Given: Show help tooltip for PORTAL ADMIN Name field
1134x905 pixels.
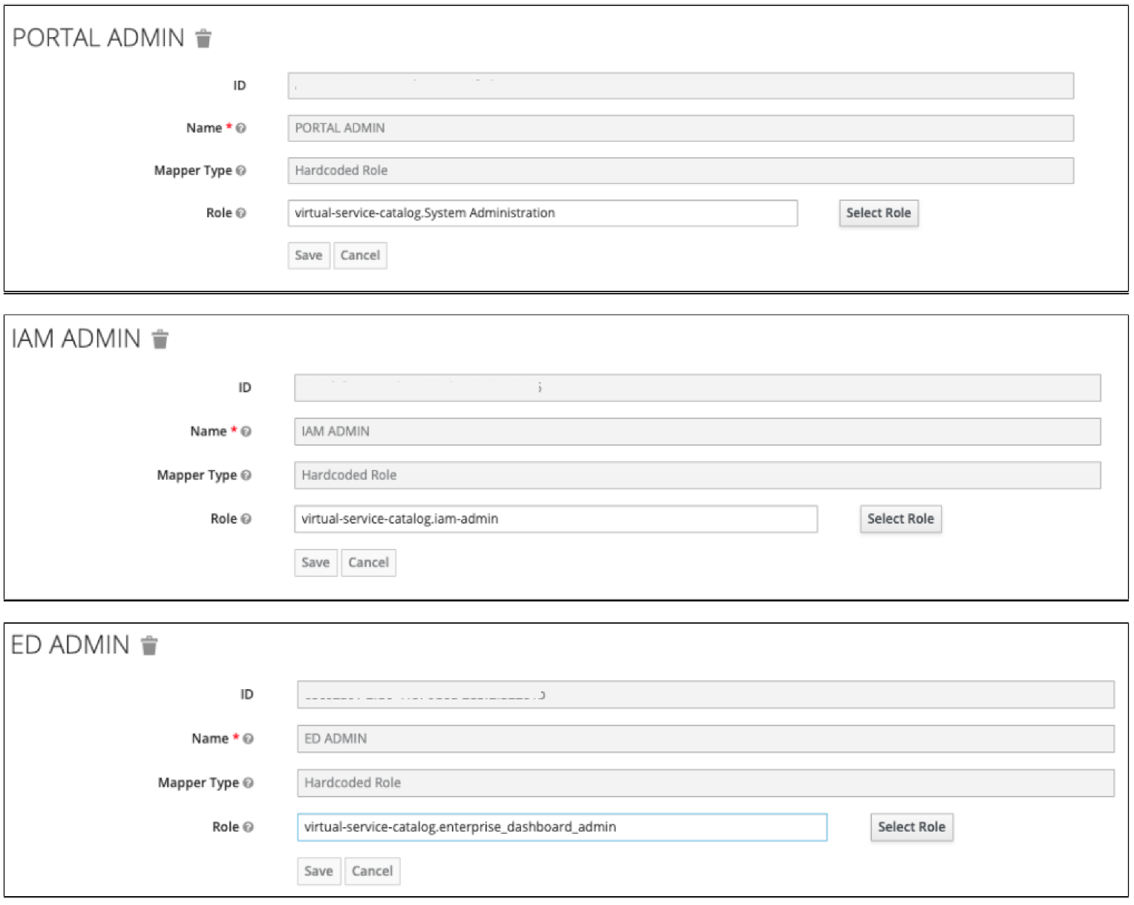Looking at the screenshot, I should (x=240, y=128).
